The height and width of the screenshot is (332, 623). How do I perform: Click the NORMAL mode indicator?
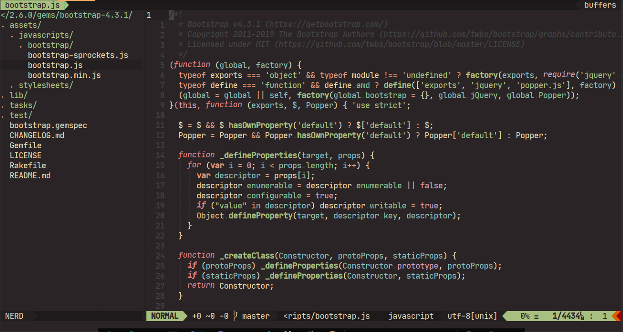(165, 316)
